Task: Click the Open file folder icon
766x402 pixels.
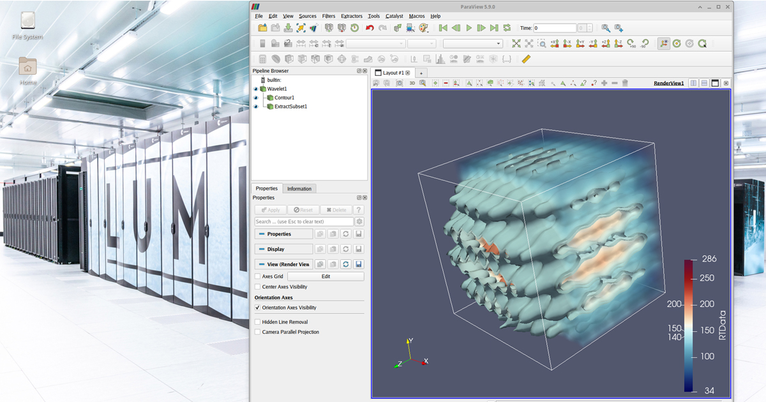Action: (x=262, y=28)
